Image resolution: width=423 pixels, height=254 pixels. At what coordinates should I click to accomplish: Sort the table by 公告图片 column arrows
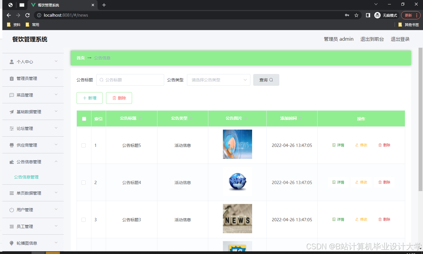pos(246,118)
